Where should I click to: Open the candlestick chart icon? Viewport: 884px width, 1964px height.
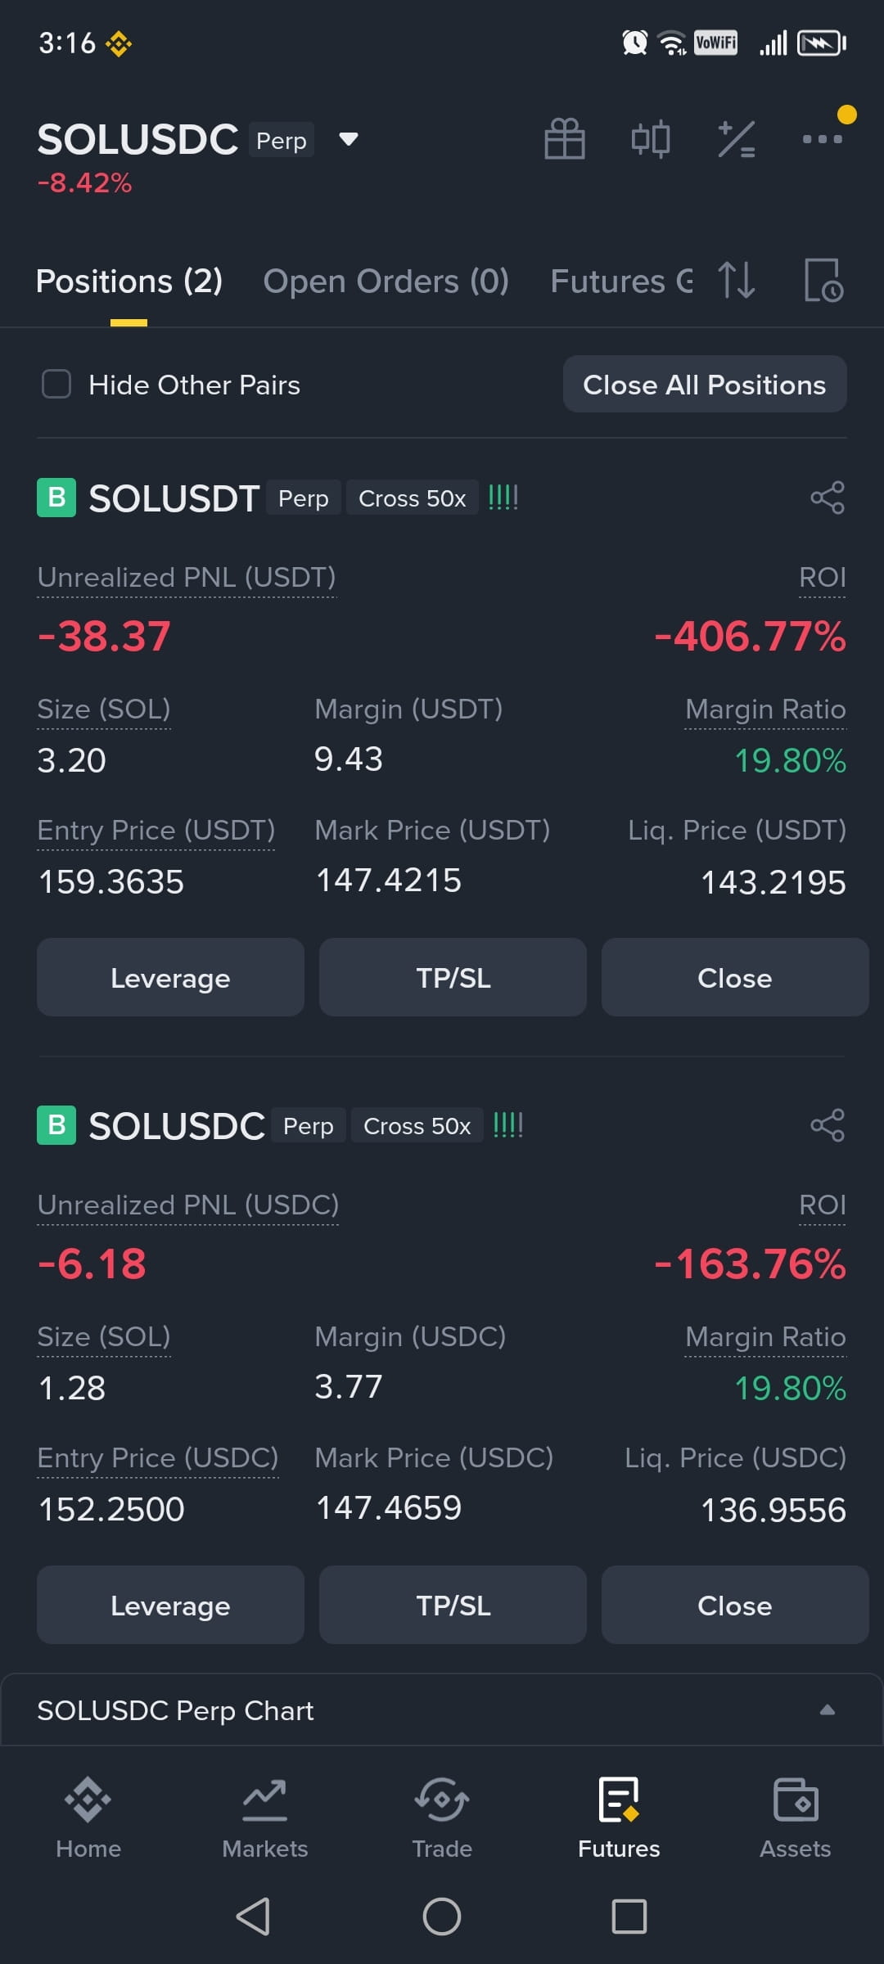click(651, 138)
